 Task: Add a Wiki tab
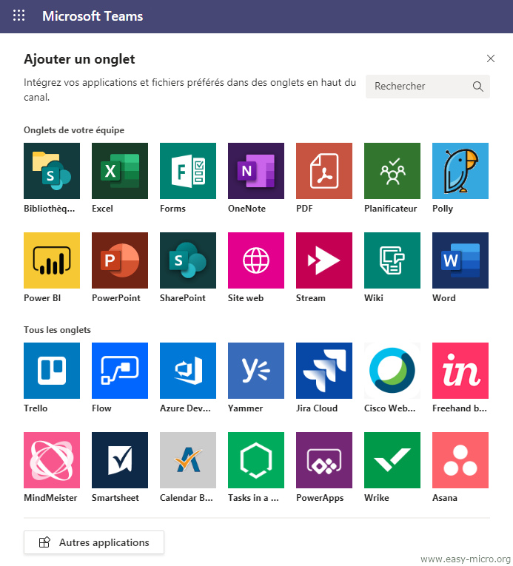tap(392, 260)
